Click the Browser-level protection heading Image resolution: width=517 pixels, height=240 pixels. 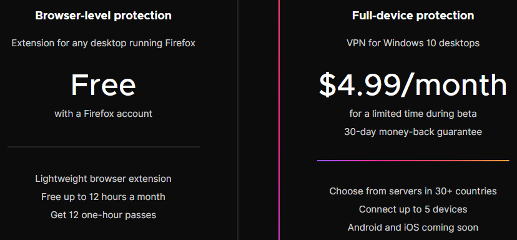[103, 16]
